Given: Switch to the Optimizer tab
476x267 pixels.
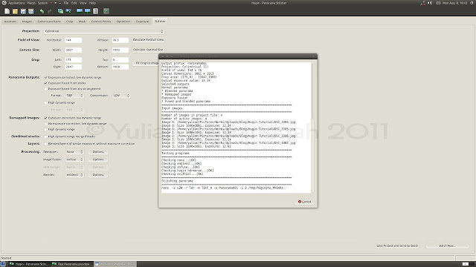Looking at the screenshot, I should point(123,22).
